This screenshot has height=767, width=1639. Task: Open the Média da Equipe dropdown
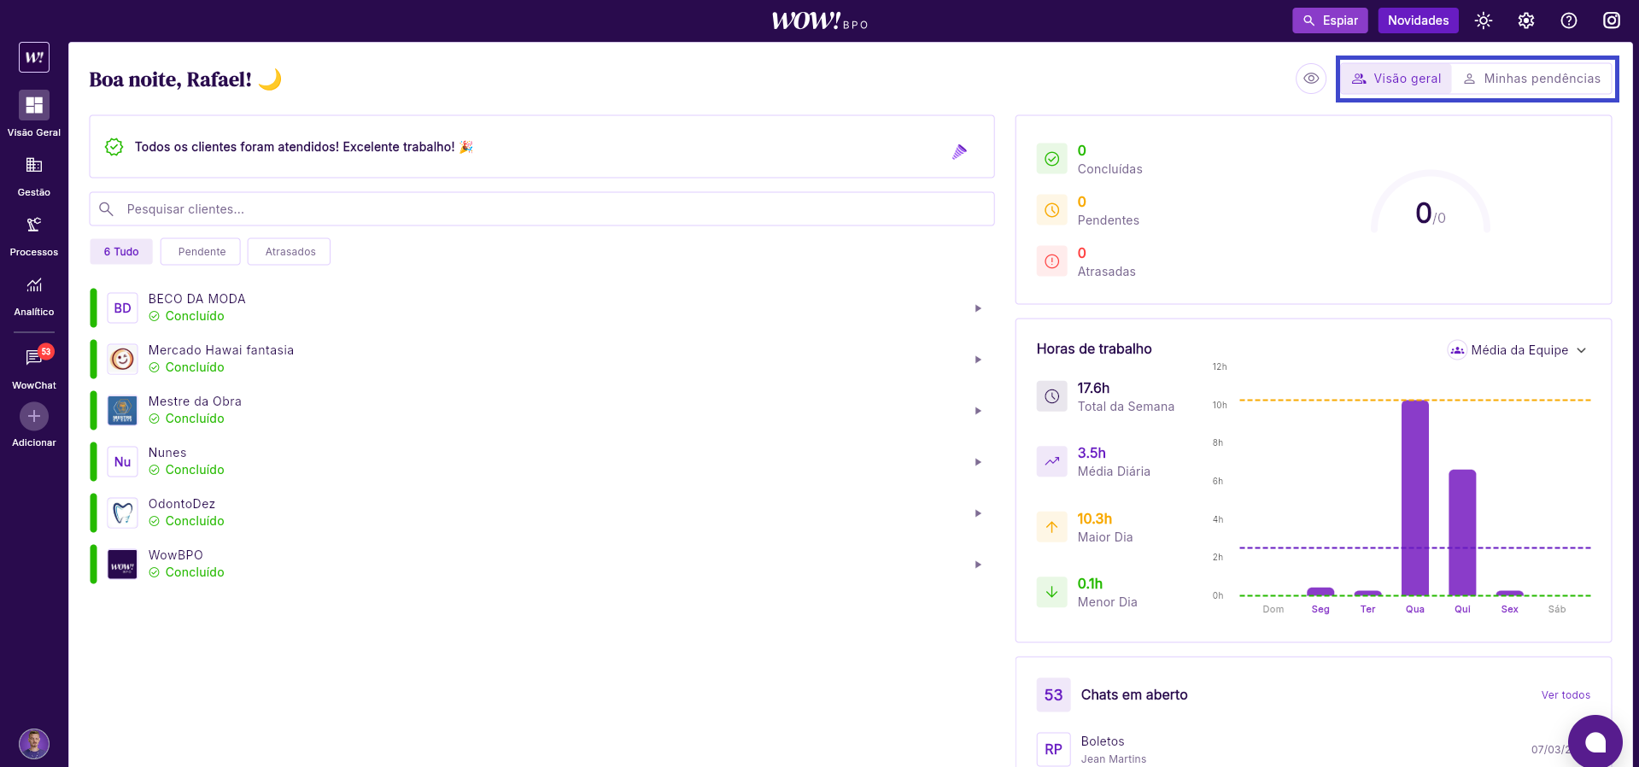coord(1517,350)
